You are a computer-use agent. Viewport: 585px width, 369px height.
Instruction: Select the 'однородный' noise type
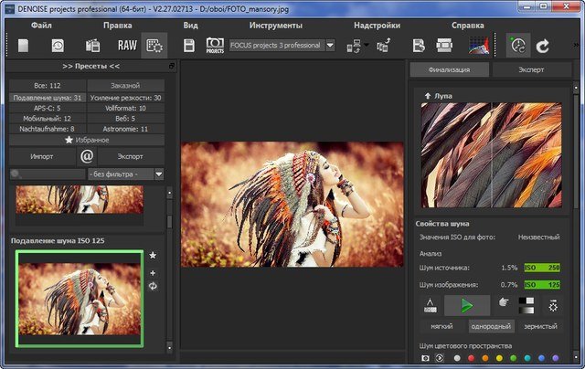pos(491,326)
